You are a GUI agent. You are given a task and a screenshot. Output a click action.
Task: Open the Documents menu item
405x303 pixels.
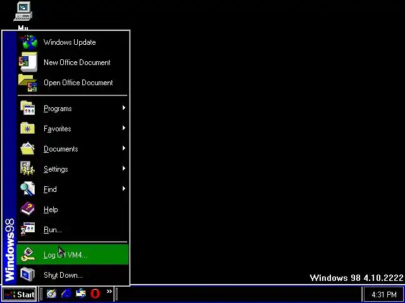(x=73, y=149)
